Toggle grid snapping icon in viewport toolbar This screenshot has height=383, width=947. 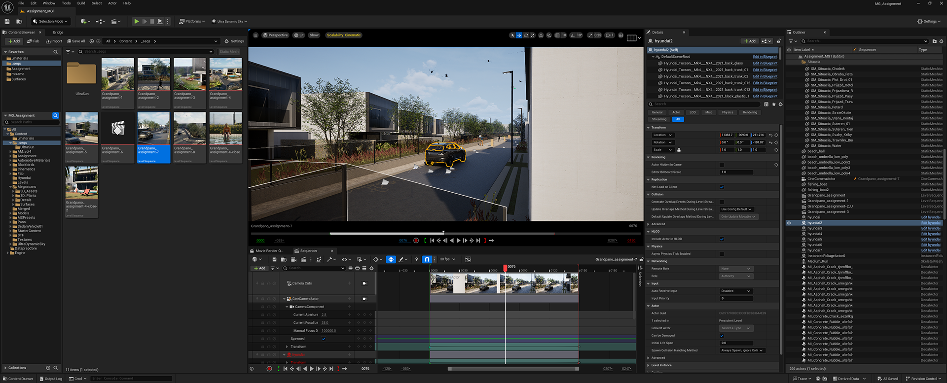point(557,35)
